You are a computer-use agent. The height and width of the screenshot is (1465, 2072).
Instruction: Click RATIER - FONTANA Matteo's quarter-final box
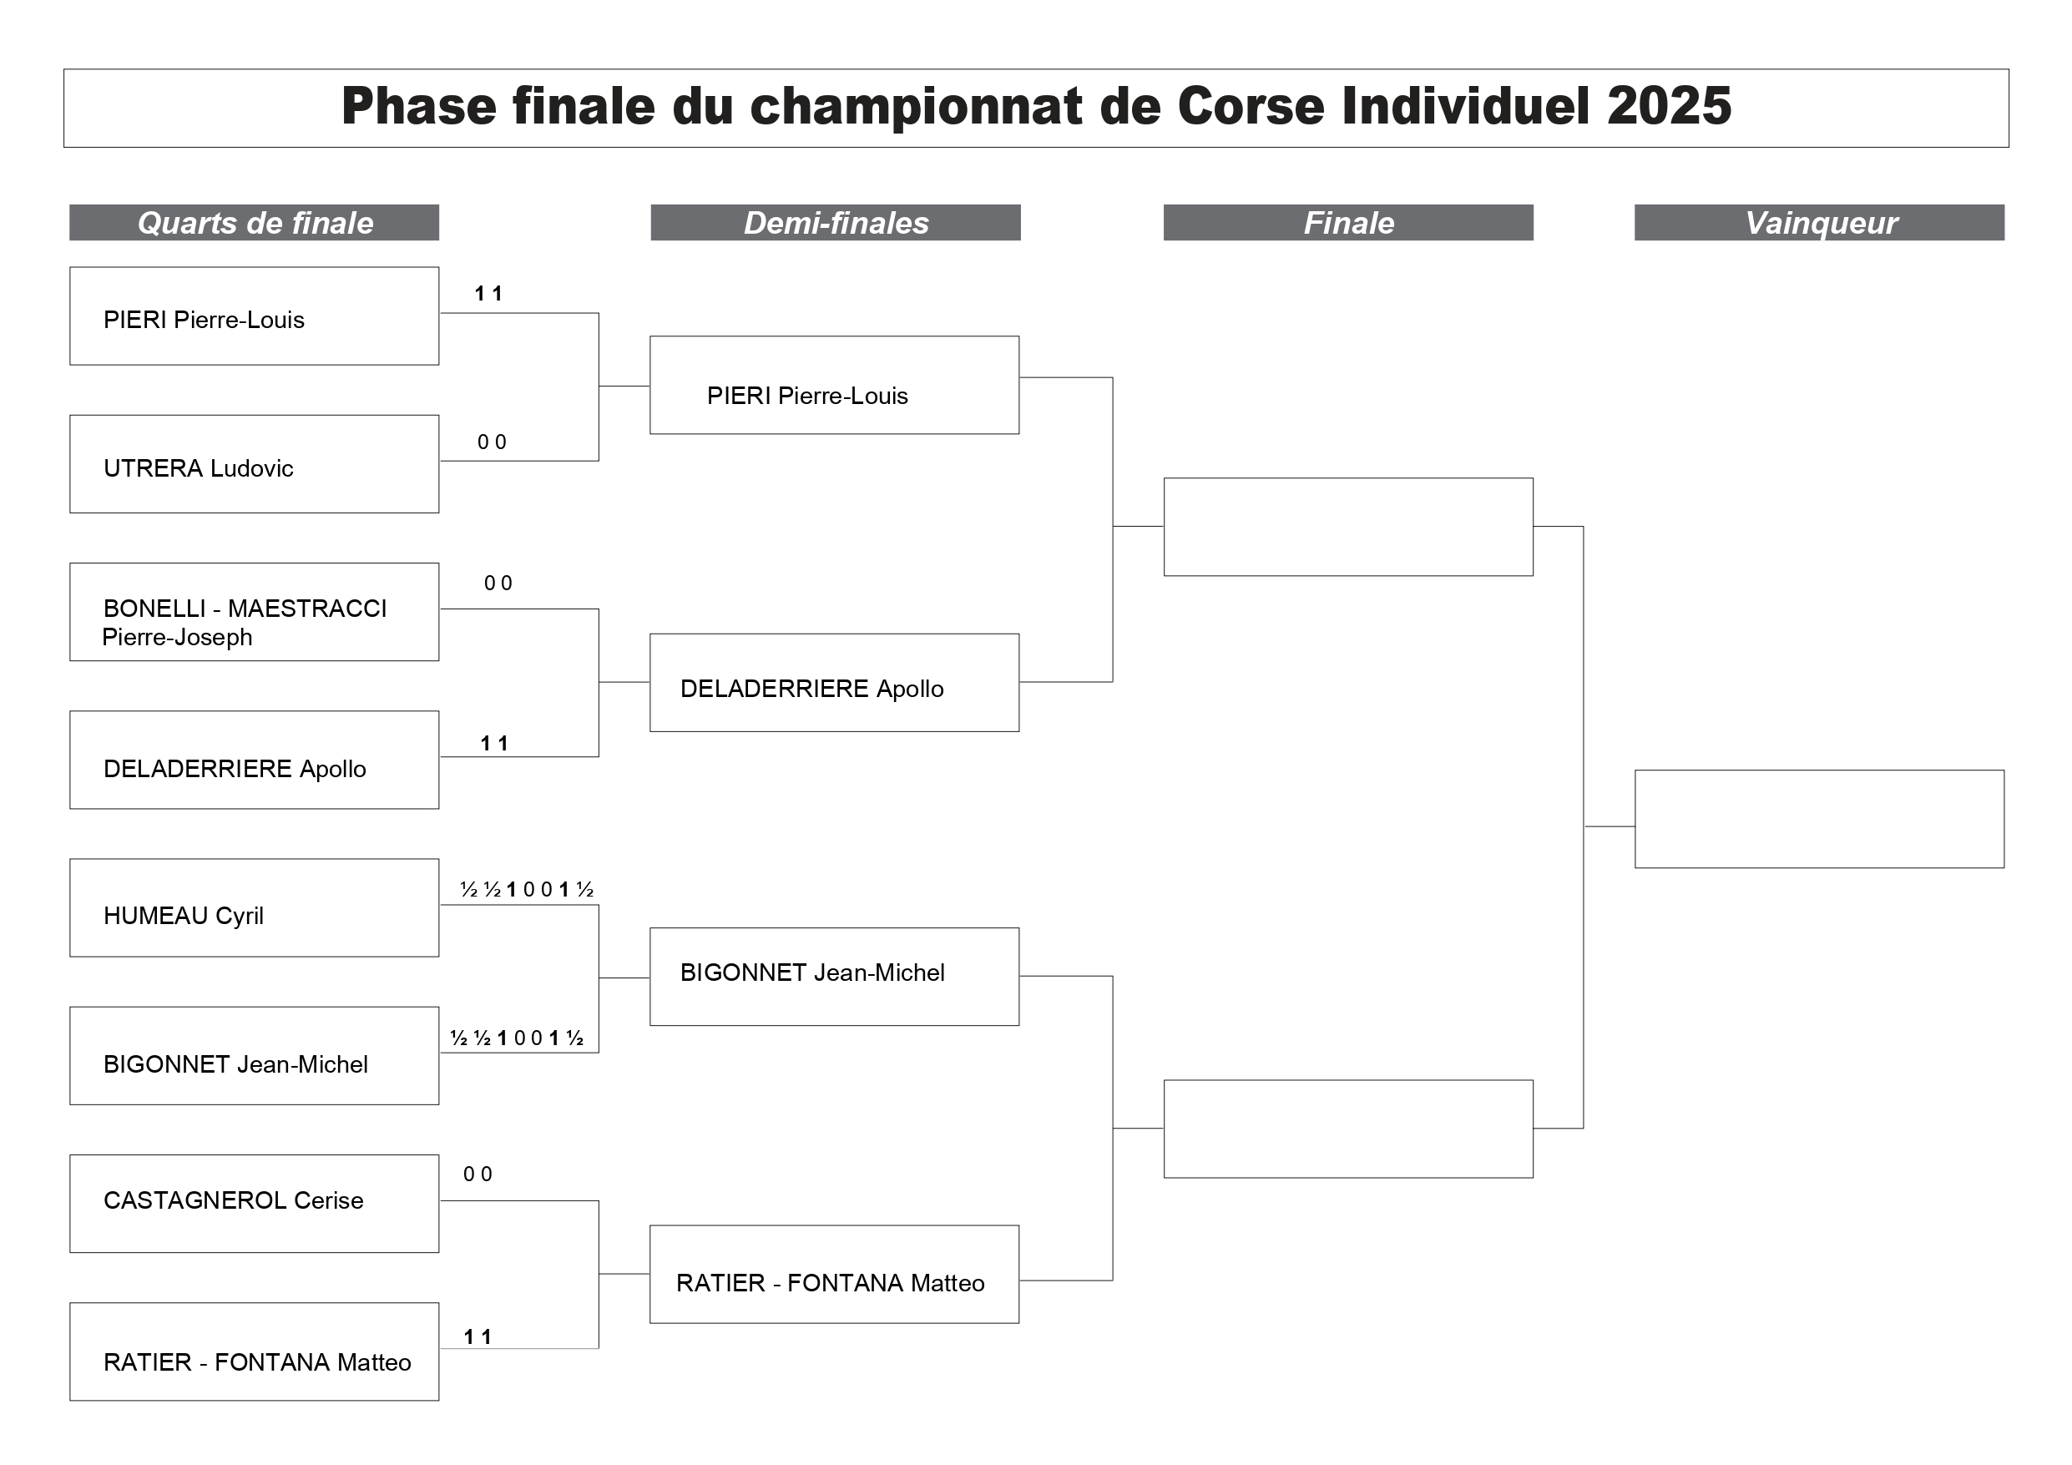[x=255, y=1352]
